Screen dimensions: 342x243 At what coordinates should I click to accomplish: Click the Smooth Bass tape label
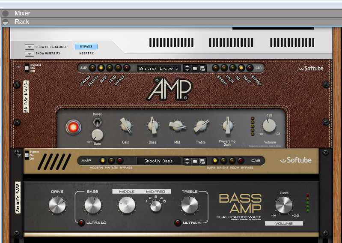[x=18, y=198]
